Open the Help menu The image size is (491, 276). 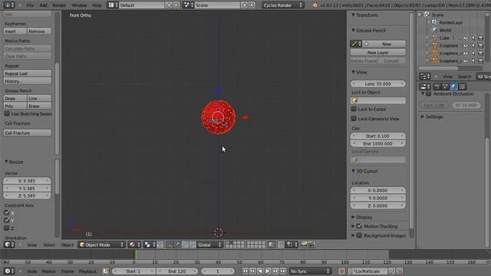pyautogui.click(x=97, y=5)
